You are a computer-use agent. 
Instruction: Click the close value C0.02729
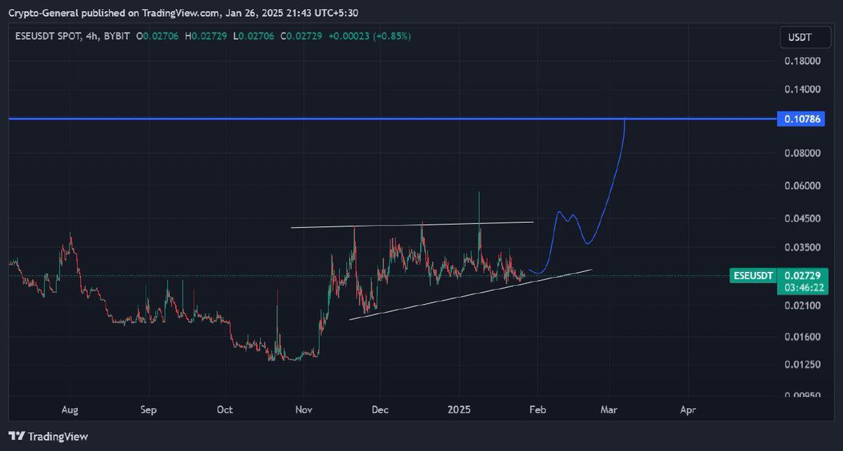point(302,35)
